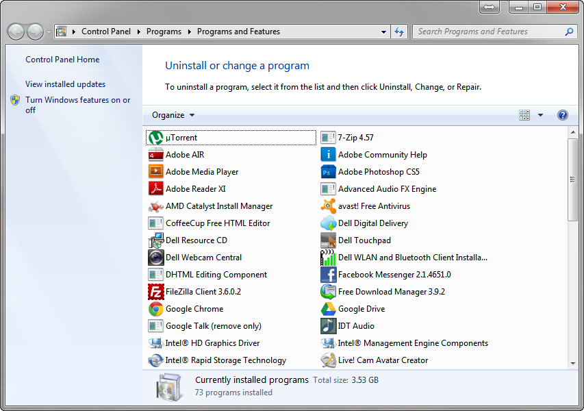Viewport: 584px width, 411px height.
Task: Click the Live! Cam Avatar Creator icon
Action: coord(328,361)
